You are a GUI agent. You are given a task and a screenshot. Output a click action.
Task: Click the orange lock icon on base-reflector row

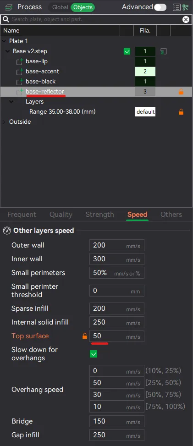tap(181, 92)
